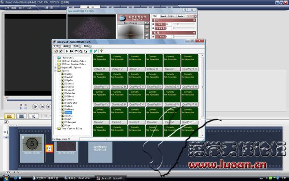
Task: Select the Spiral folder in the tree
Action: coord(69,116)
